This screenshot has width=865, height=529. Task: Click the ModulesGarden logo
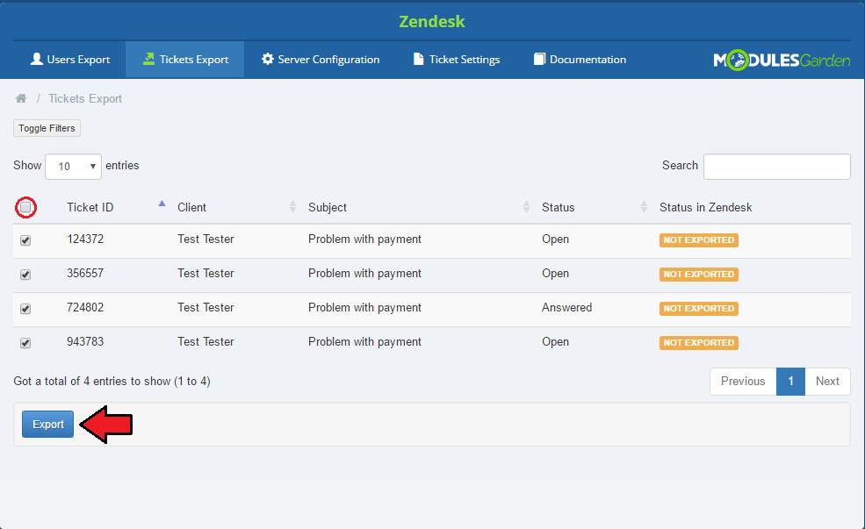coord(782,60)
